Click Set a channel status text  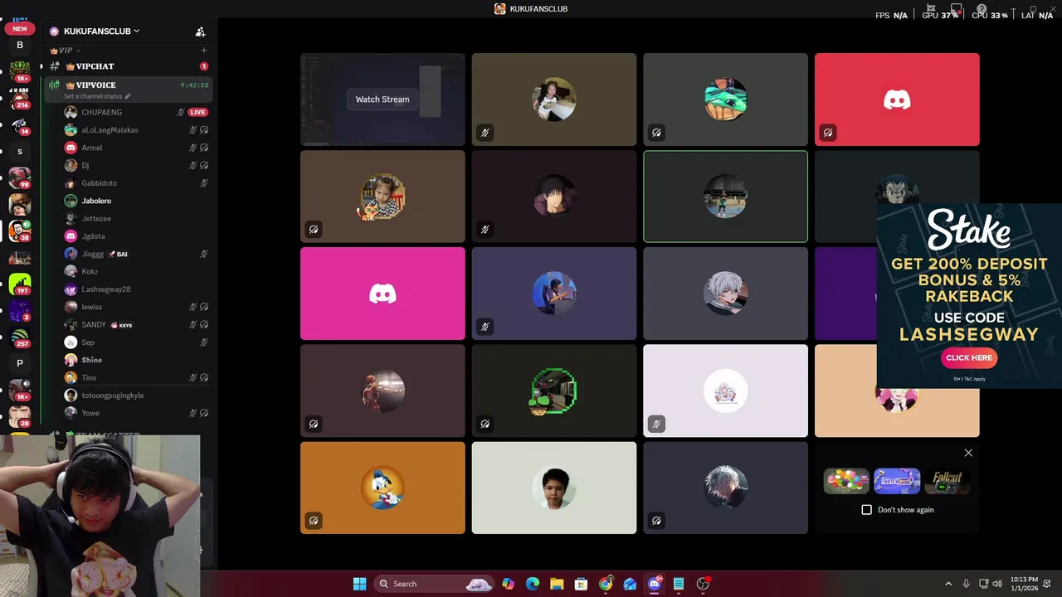coord(93,96)
